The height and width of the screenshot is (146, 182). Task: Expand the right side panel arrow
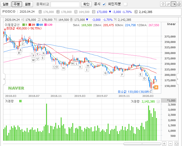(178, 79)
